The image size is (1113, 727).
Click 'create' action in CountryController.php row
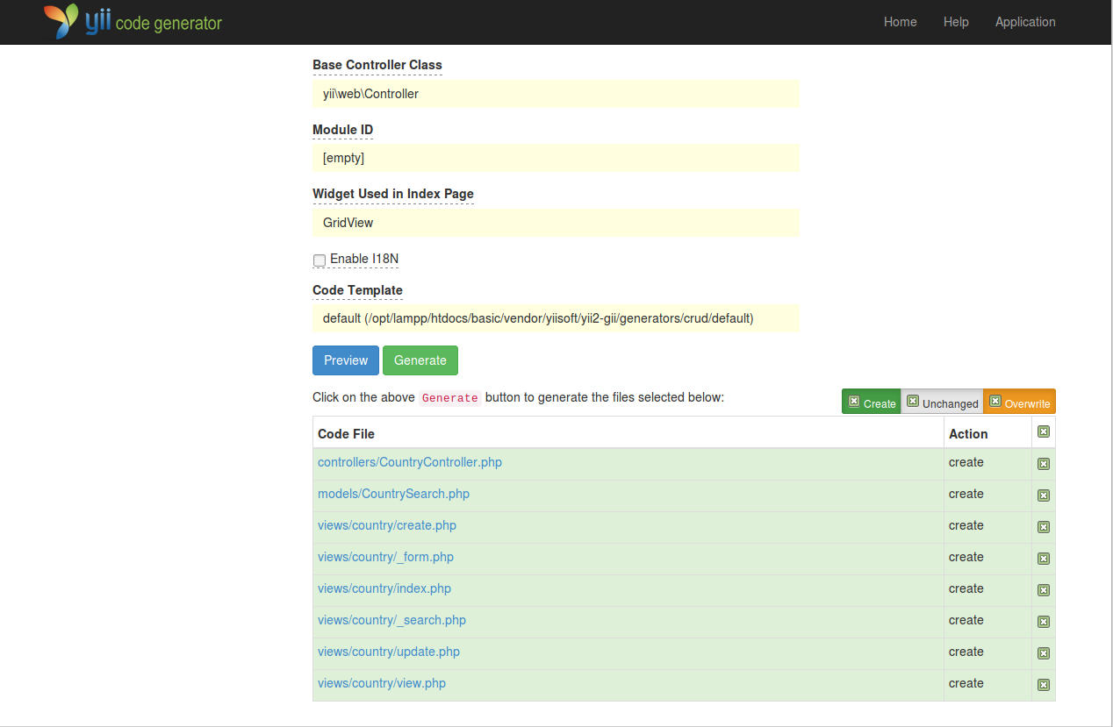(966, 462)
